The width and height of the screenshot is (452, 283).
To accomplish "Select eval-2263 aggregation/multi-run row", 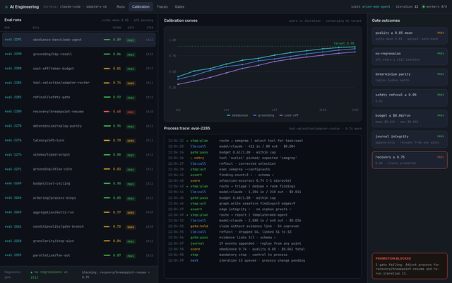I will [x=78, y=212].
